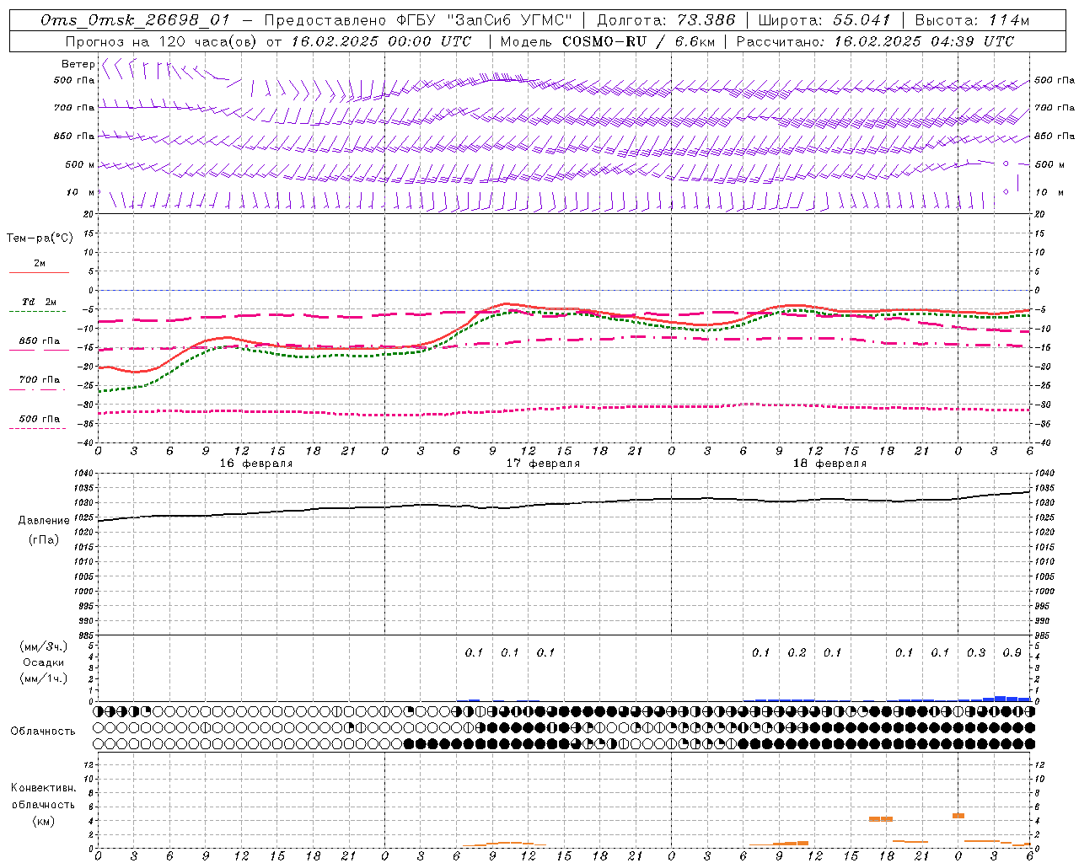The height and width of the screenshot is (863, 1079).
Task: Click the Облачность panel label
Action: click(43, 732)
